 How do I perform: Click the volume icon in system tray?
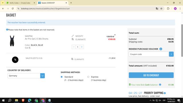point(160,100)
